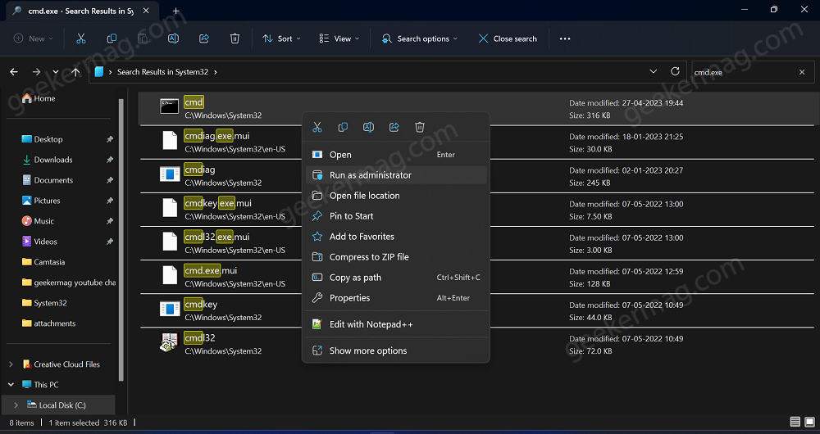The image size is (820, 434).
Task: Open the View dropdown
Action: [339, 38]
